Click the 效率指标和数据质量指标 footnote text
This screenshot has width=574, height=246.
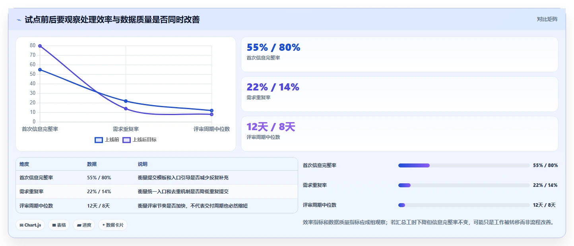(x=429, y=222)
